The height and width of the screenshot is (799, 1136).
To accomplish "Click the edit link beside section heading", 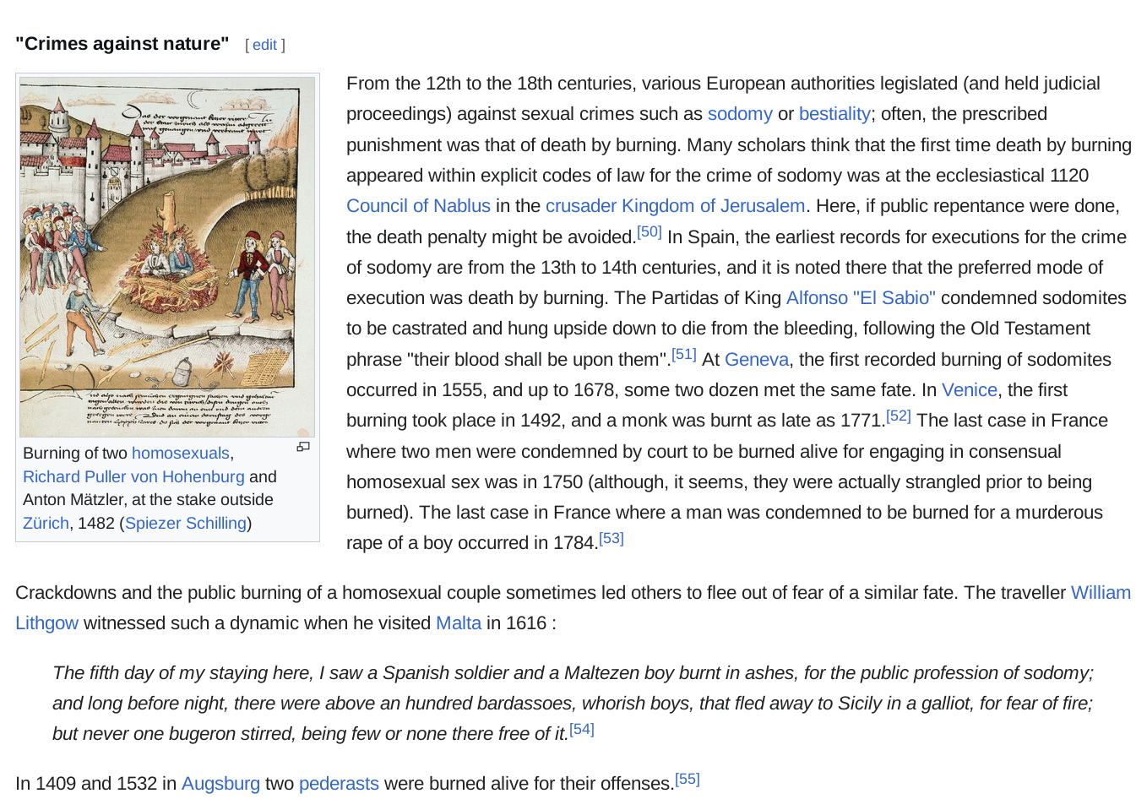I will pyautogui.click(x=264, y=45).
